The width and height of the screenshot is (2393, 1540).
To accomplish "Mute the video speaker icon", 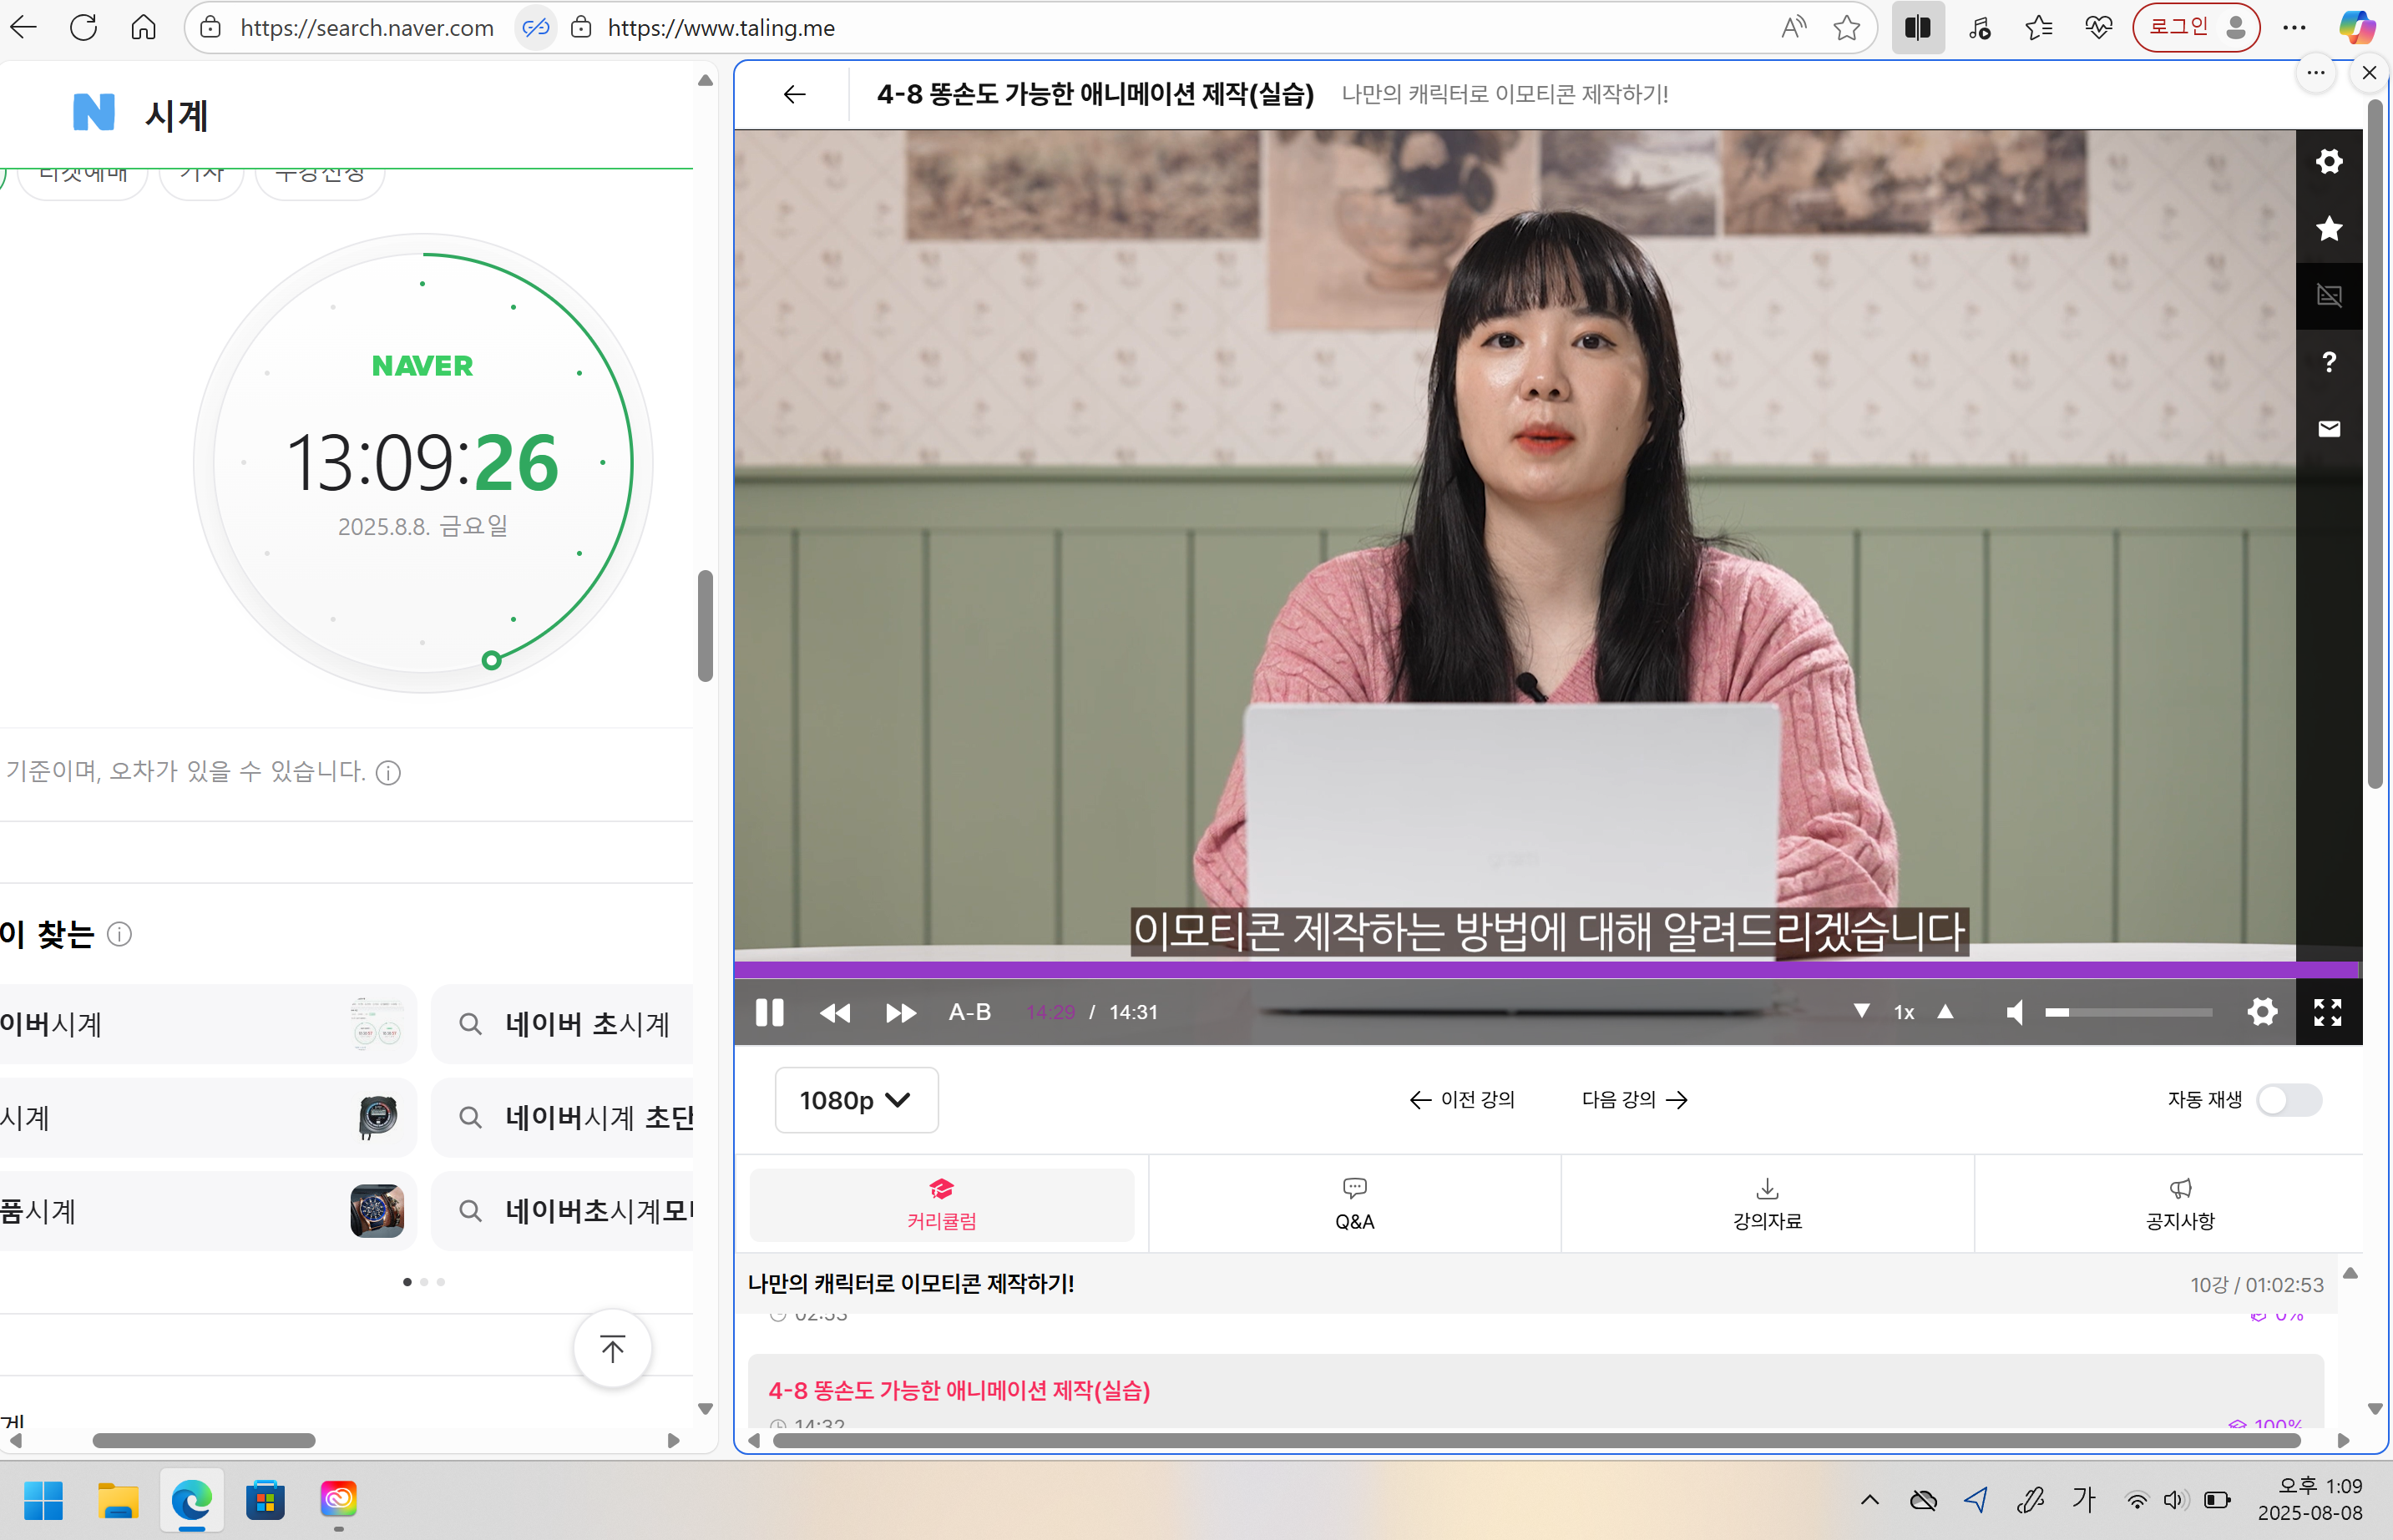I will tap(2014, 1012).
